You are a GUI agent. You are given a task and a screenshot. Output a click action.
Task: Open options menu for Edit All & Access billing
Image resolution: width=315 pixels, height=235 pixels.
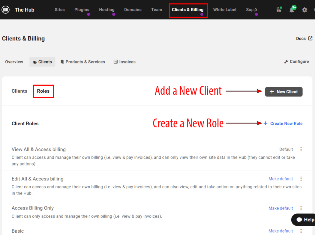coord(301,178)
